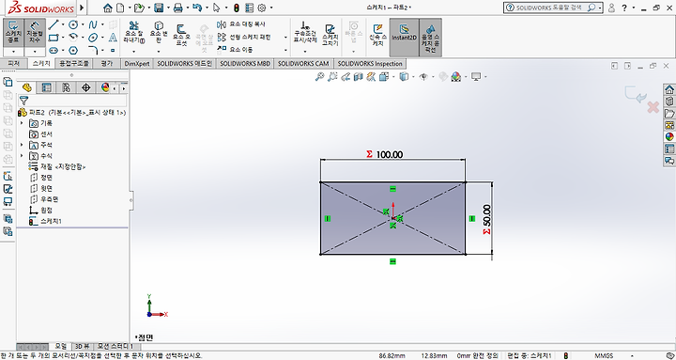This screenshot has height=360, width=676.
Task: Select the Circle sketch tool
Action: click(73, 24)
